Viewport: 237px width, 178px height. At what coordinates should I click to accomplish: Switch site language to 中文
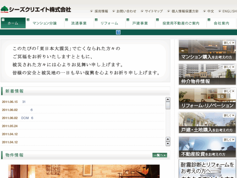[x=211, y=11]
